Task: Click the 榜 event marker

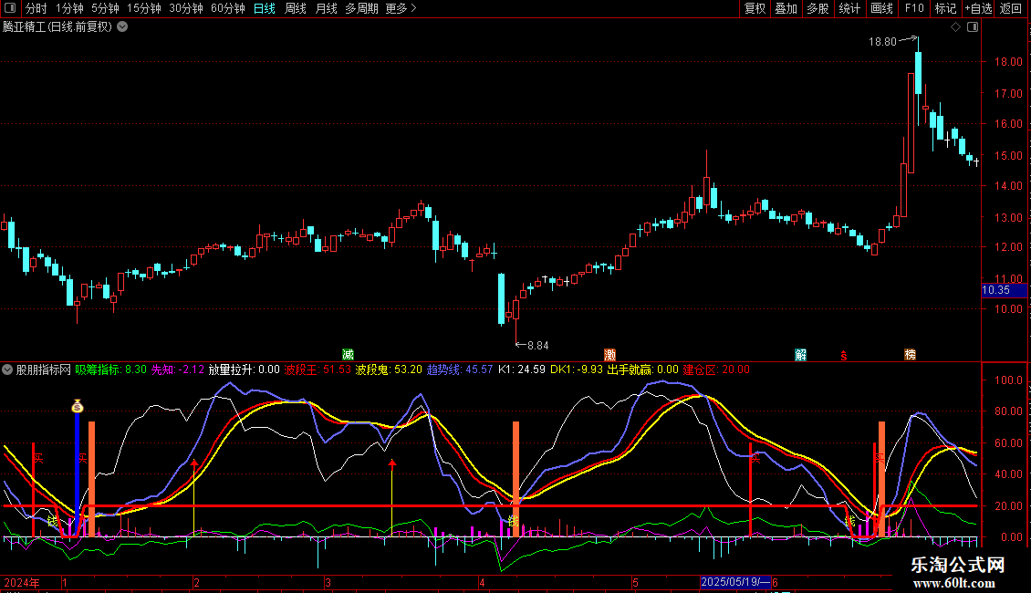Action: pyautogui.click(x=910, y=355)
